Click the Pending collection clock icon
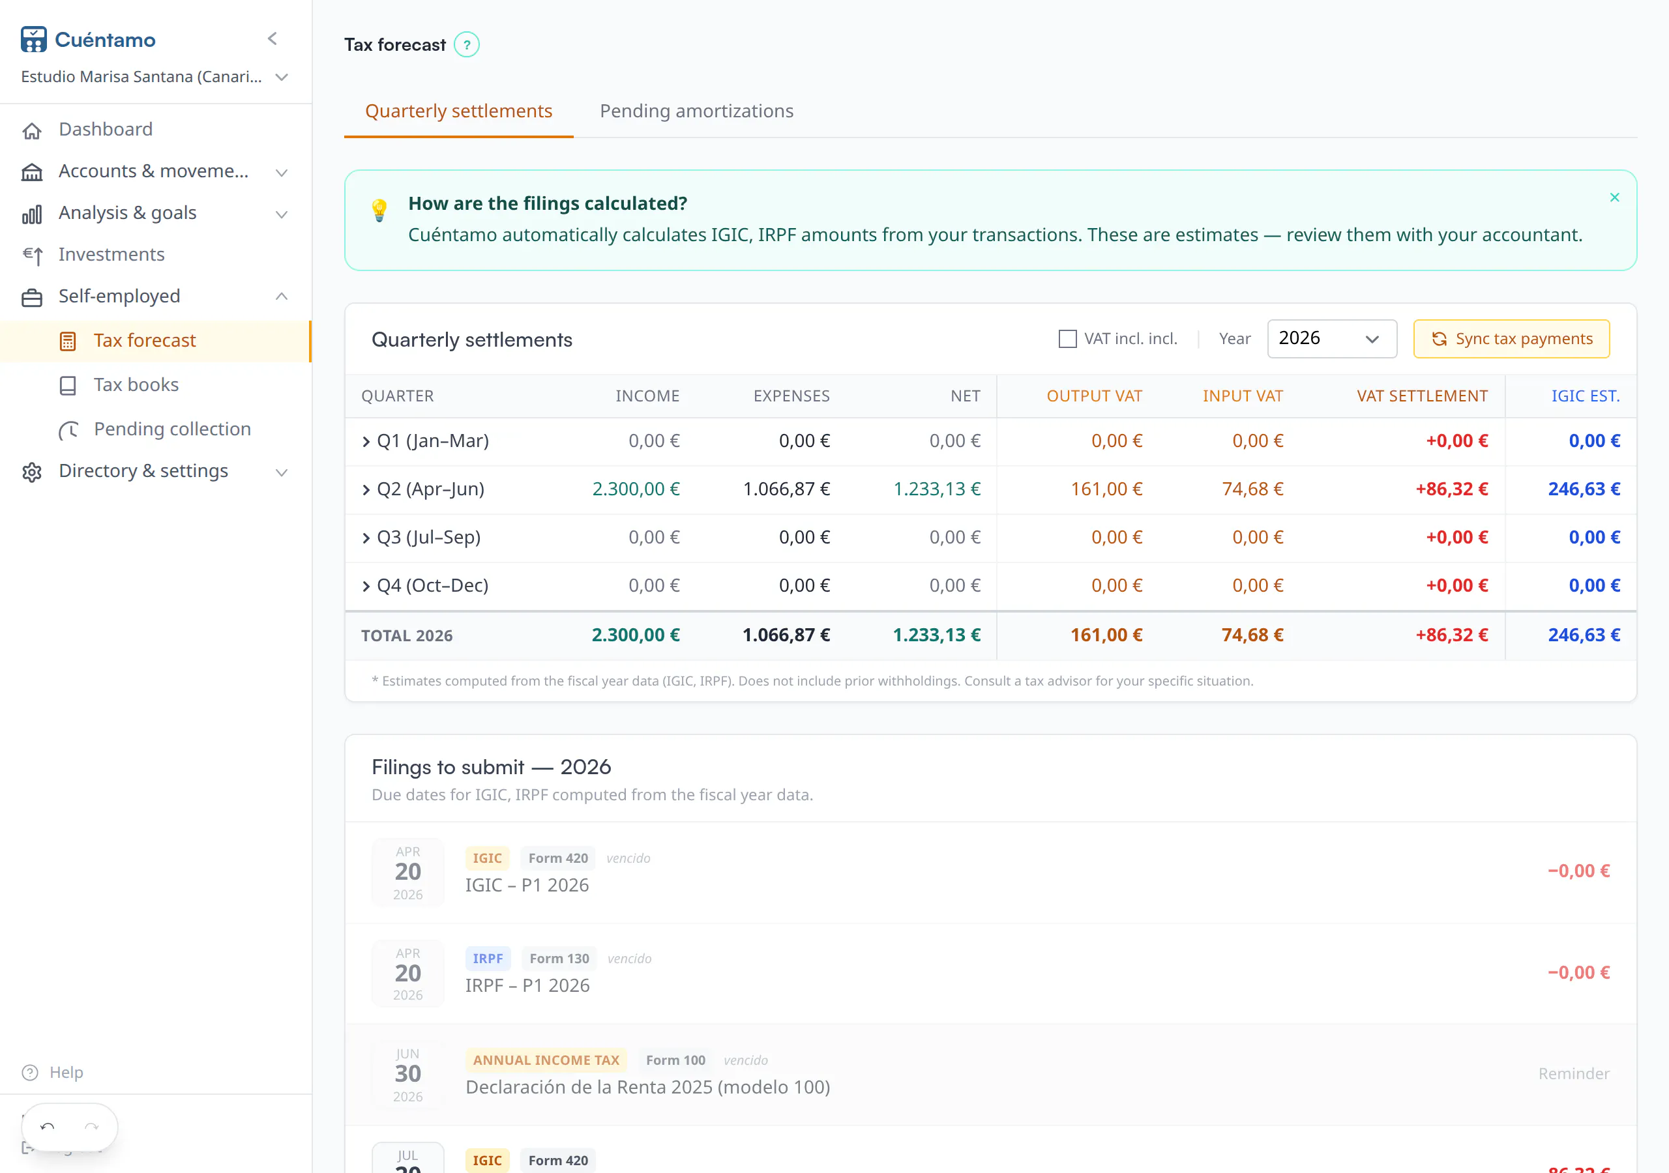This screenshot has height=1173, width=1669. (x=68, y=429)
